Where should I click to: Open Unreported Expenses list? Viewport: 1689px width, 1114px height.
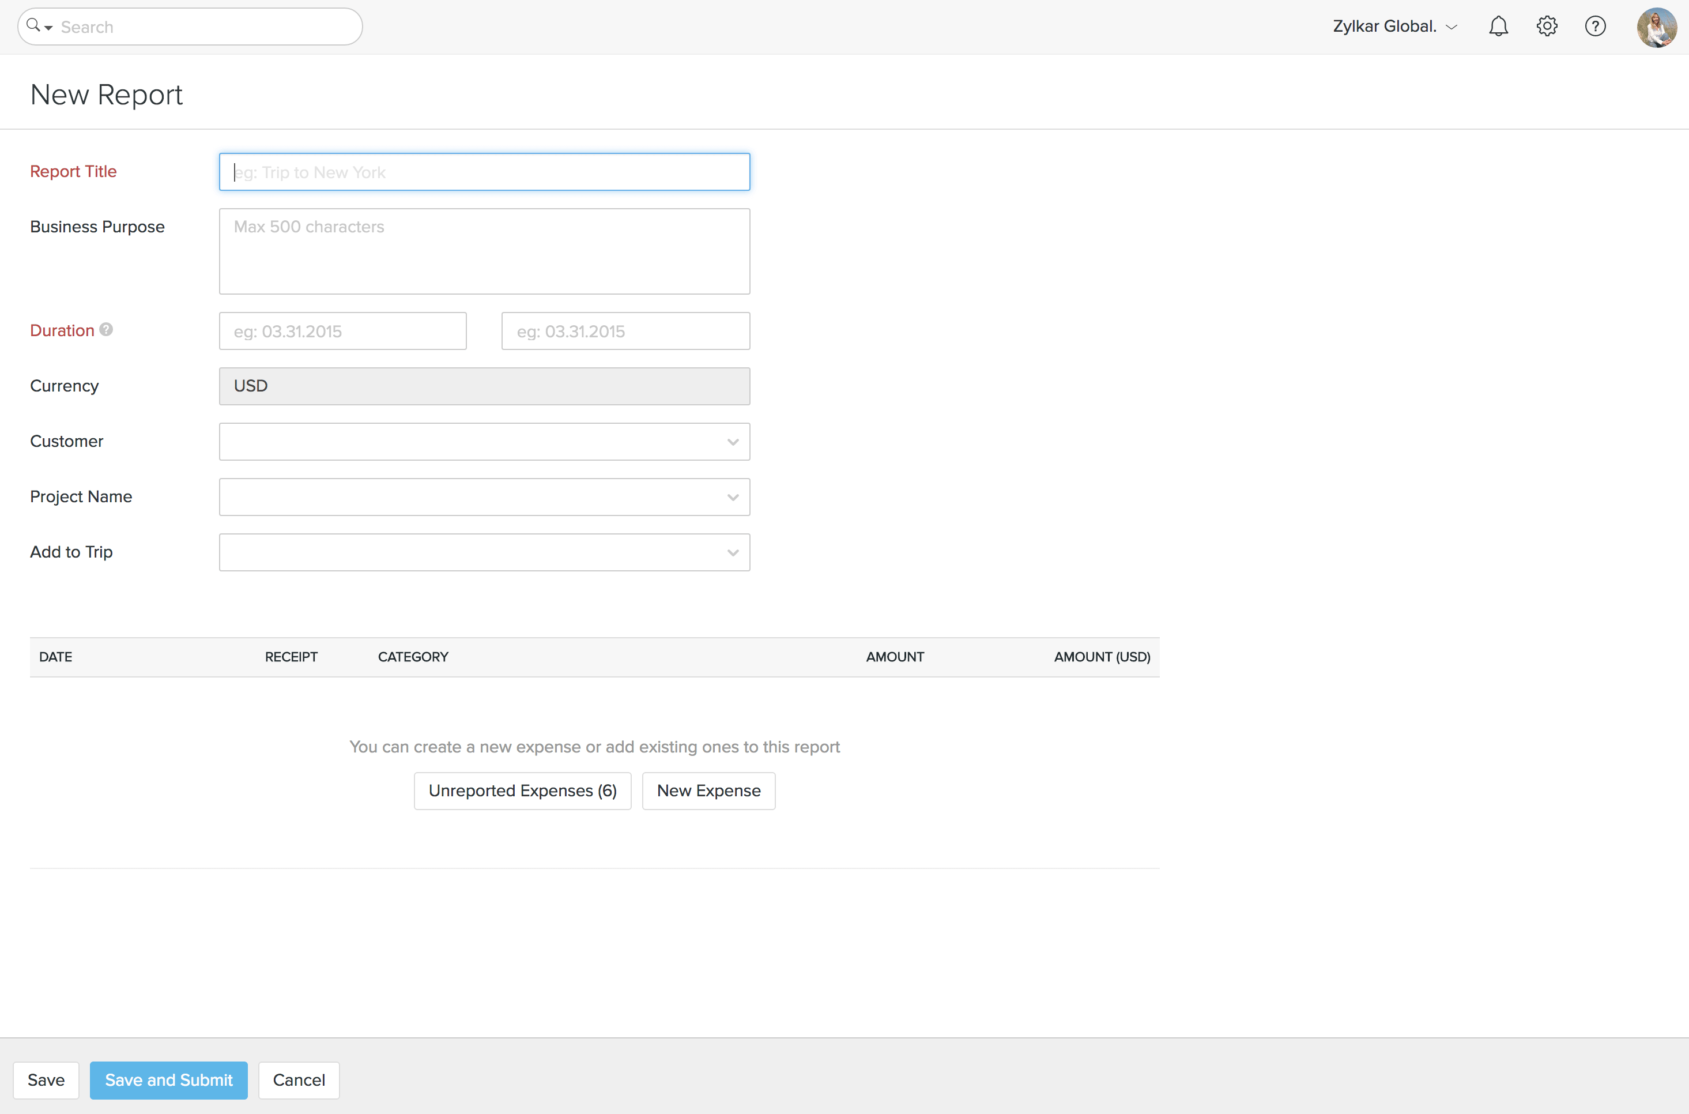tap(522, 790)
